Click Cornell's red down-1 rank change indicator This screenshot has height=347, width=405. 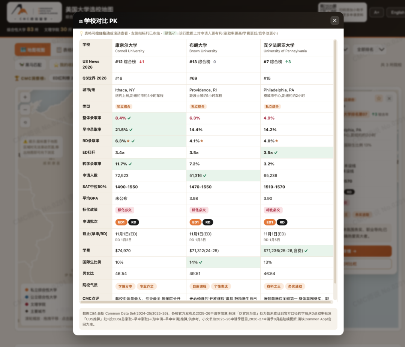(x=141, y=62)
